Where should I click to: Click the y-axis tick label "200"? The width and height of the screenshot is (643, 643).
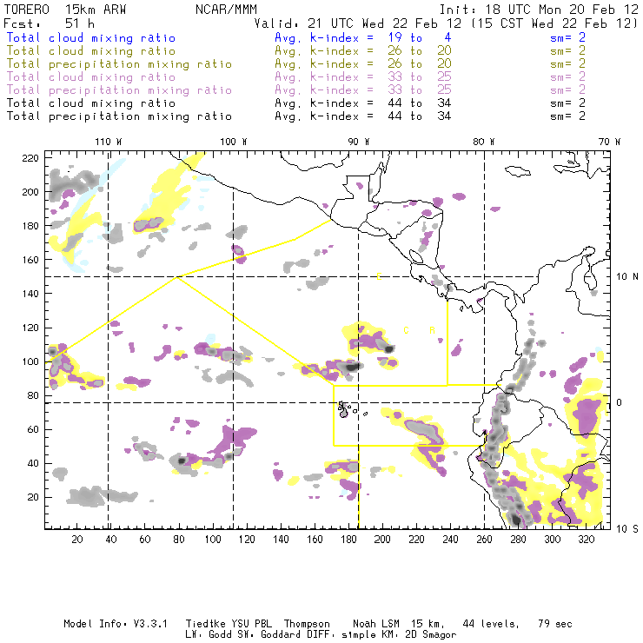[30, 192]
